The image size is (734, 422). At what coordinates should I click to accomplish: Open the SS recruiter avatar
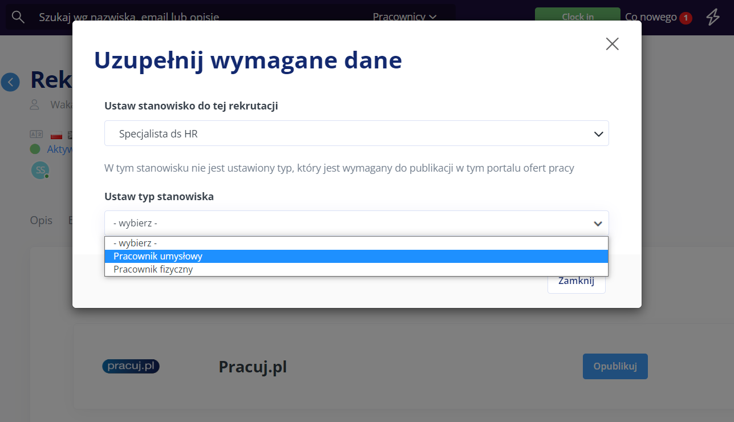tap(40, 170)
